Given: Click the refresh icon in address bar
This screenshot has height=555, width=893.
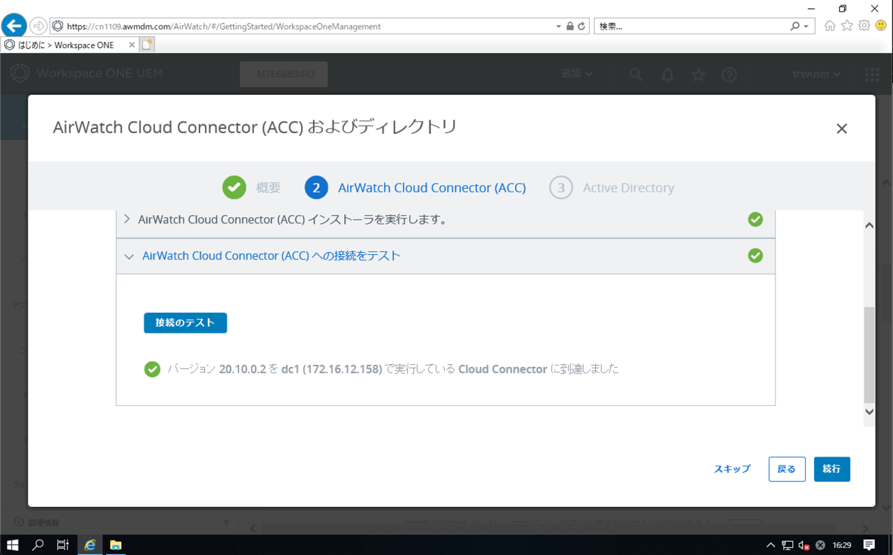Looking at the screenshot, I should click(582, 26).
